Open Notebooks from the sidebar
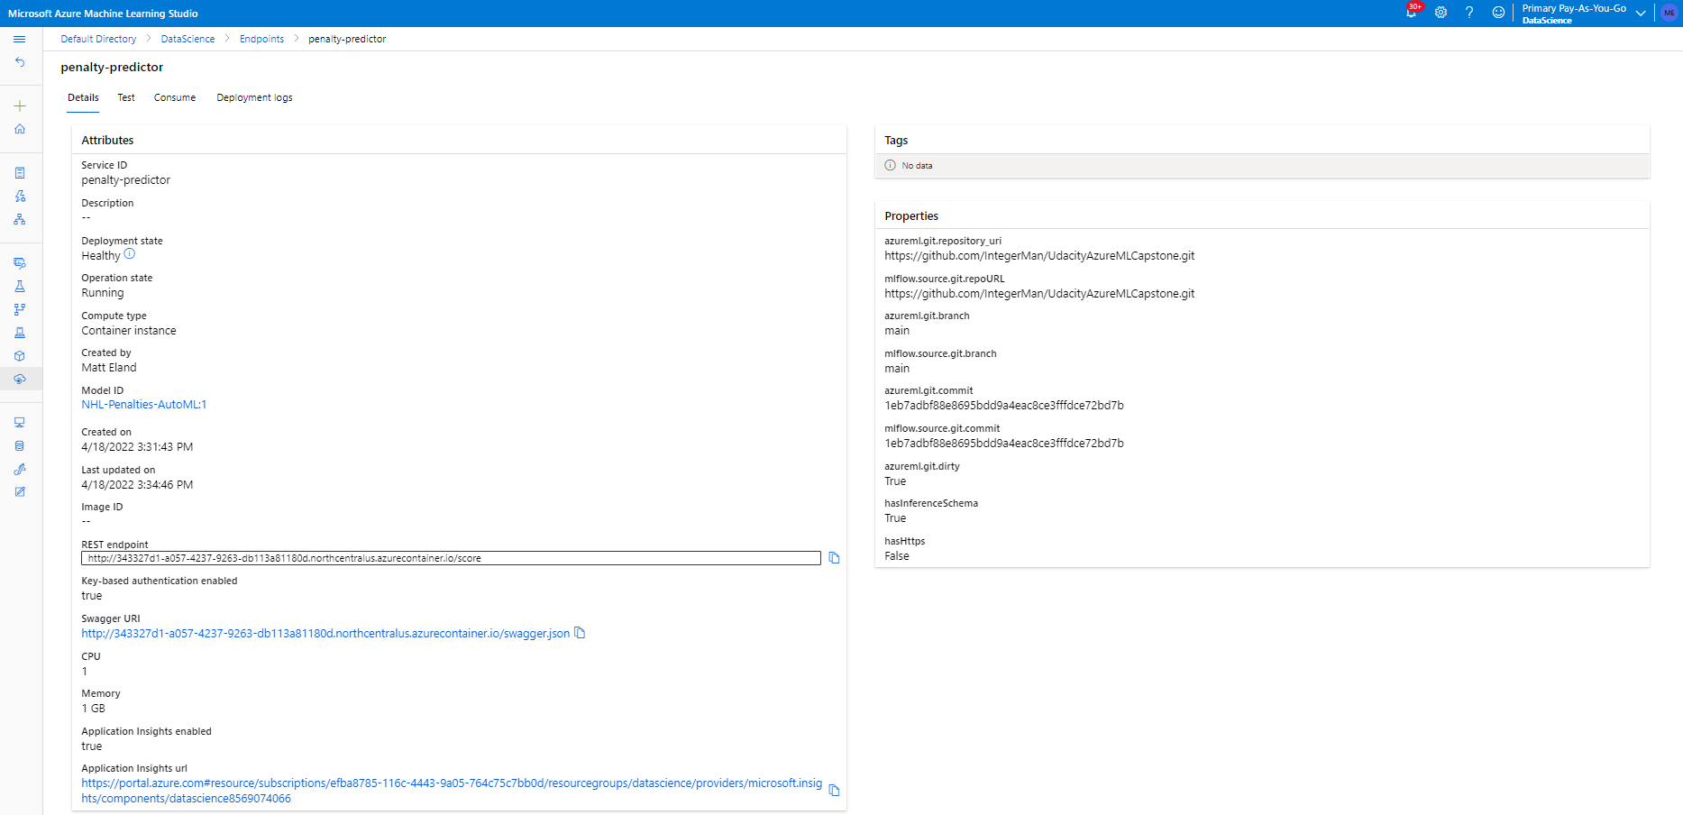Screen dimensions: 1683x815 point(19,172)
